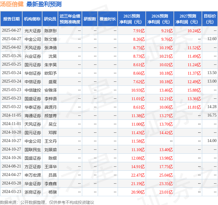Screen dimensions: 218x205
Task: Select the 机构简称 column header
Action: pos(32,19)
